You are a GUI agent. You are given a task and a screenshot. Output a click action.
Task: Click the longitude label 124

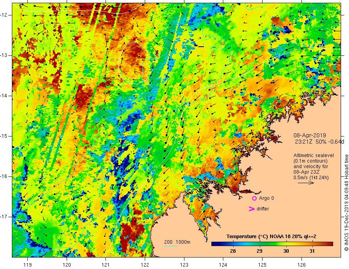tap(223, 265)
